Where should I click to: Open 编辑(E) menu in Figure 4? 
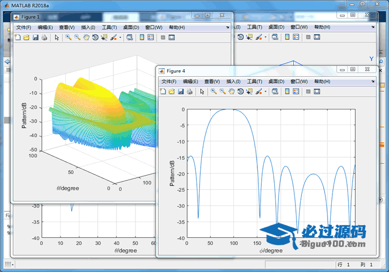[190, 82]
